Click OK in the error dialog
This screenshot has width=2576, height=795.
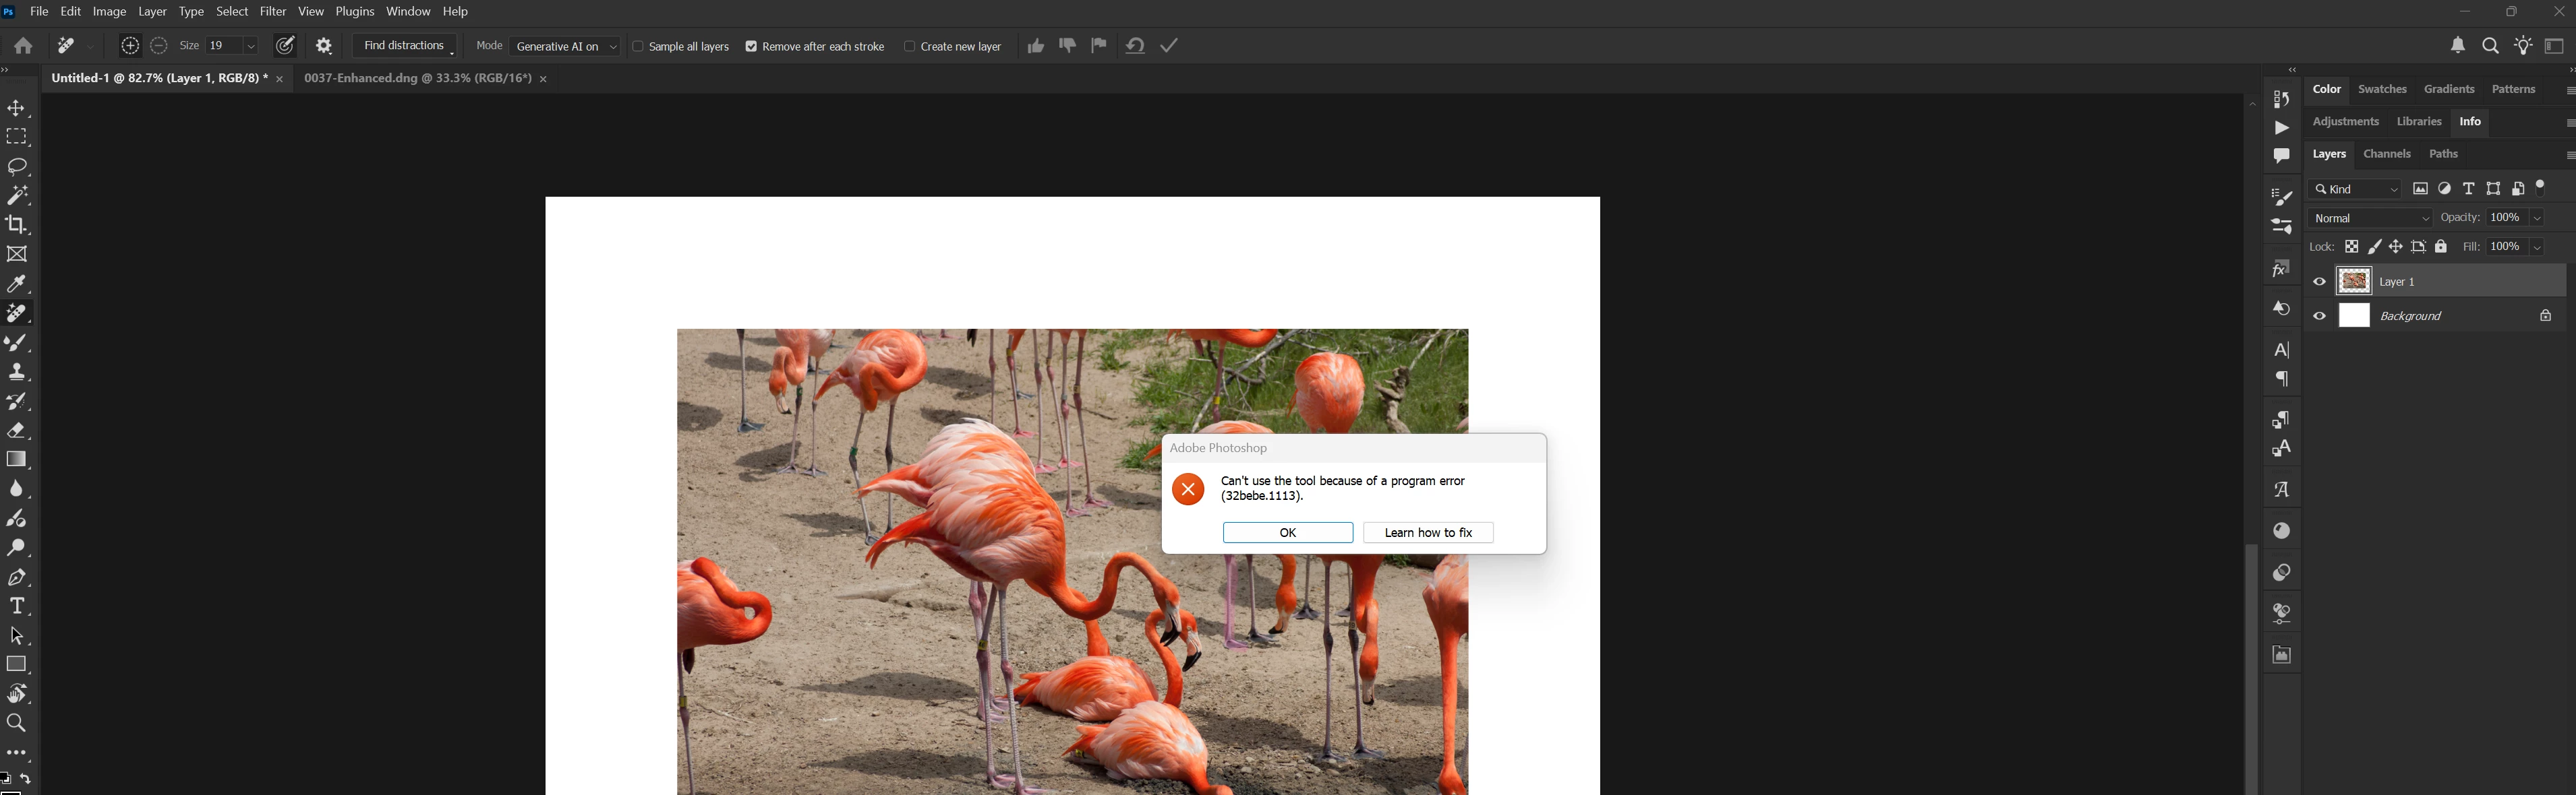tap(1287, 532)
